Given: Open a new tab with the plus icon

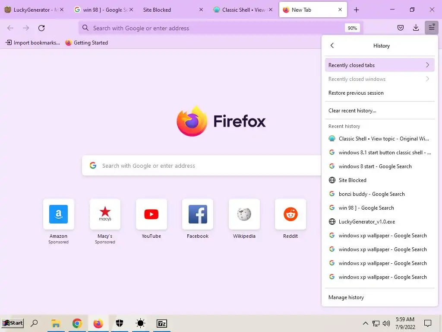Looking at the screenshot, I should 356,10.
